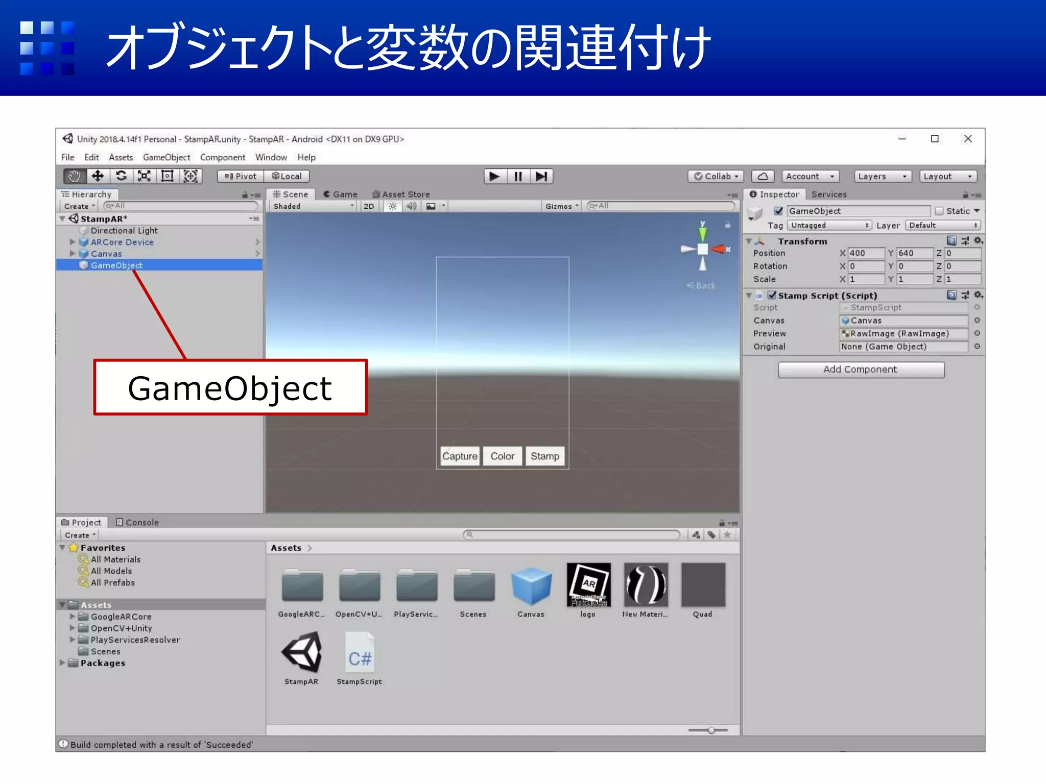Collapse the Transform component
Viewport: 1046px width, 784px height.
pos(749,241)
